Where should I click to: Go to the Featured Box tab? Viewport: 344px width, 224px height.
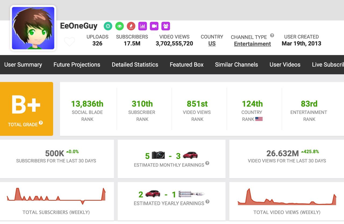[187, 65]
